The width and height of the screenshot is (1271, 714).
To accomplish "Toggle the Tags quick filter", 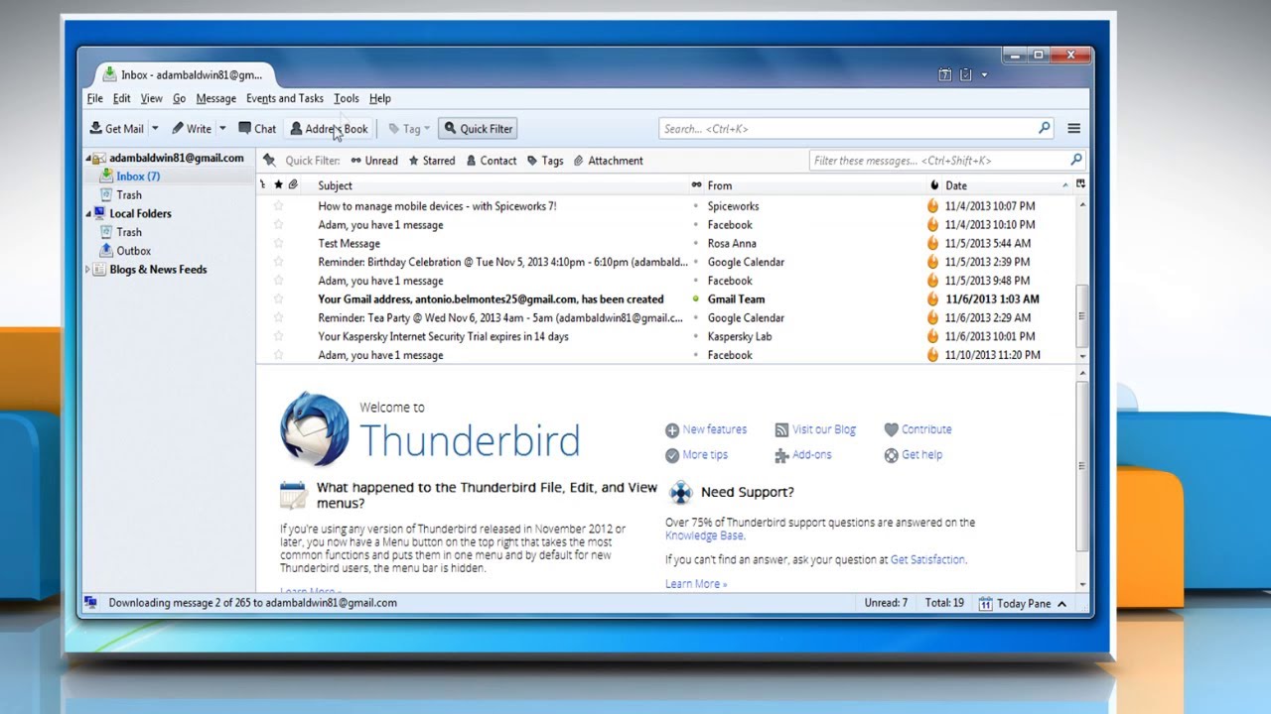I will coord(545,161).
